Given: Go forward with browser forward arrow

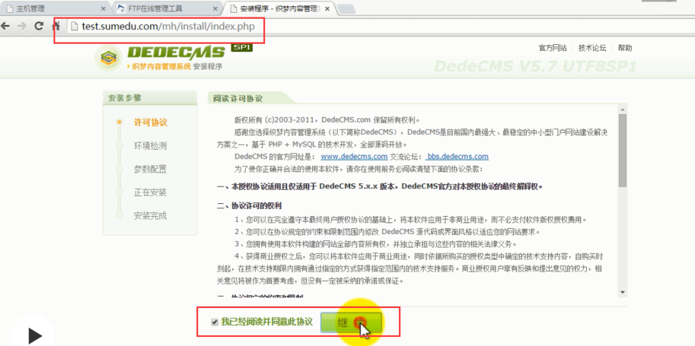Looking at the screenshot, I should [x=21, y=26].
